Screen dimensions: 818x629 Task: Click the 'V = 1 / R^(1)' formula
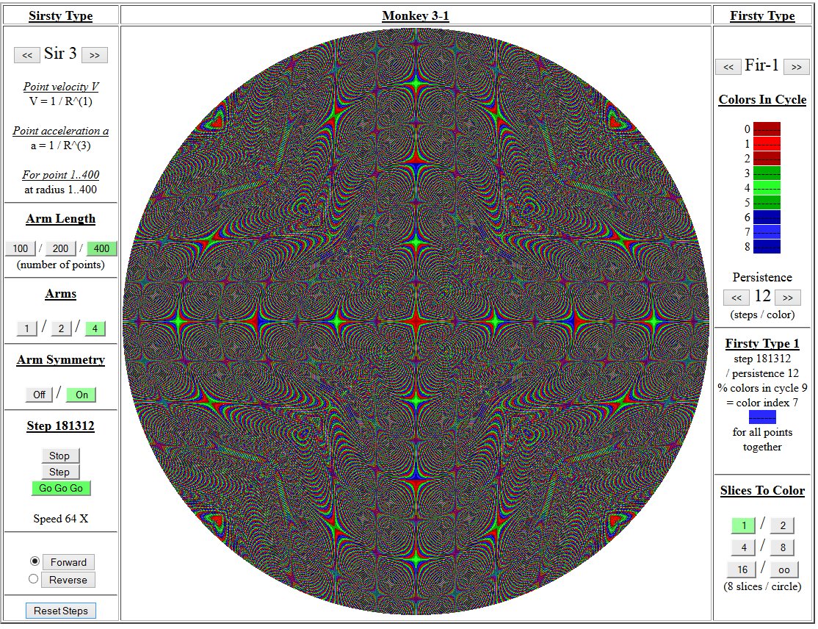point(60,101)
